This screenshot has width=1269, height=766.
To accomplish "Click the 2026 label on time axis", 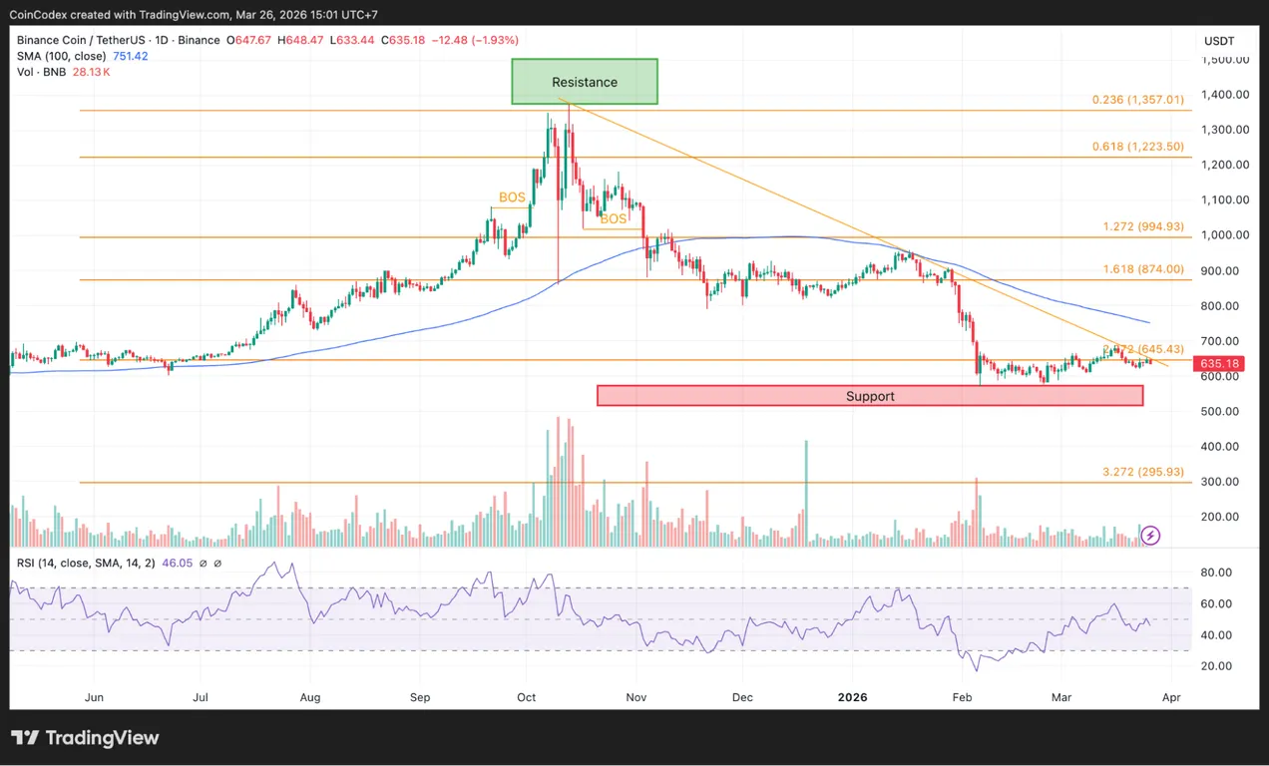I will (x=852, y=697).
